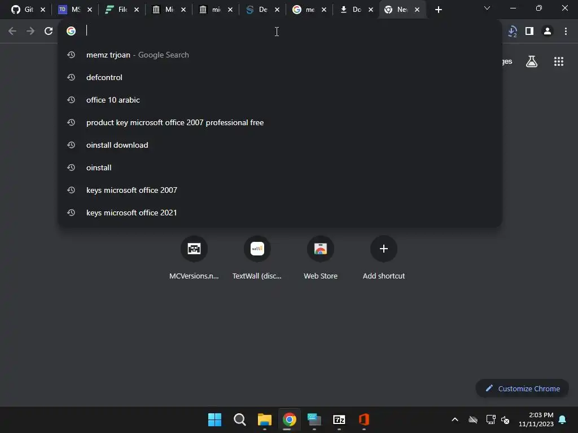Click Customize Chrome button

(x=522, y=388)
